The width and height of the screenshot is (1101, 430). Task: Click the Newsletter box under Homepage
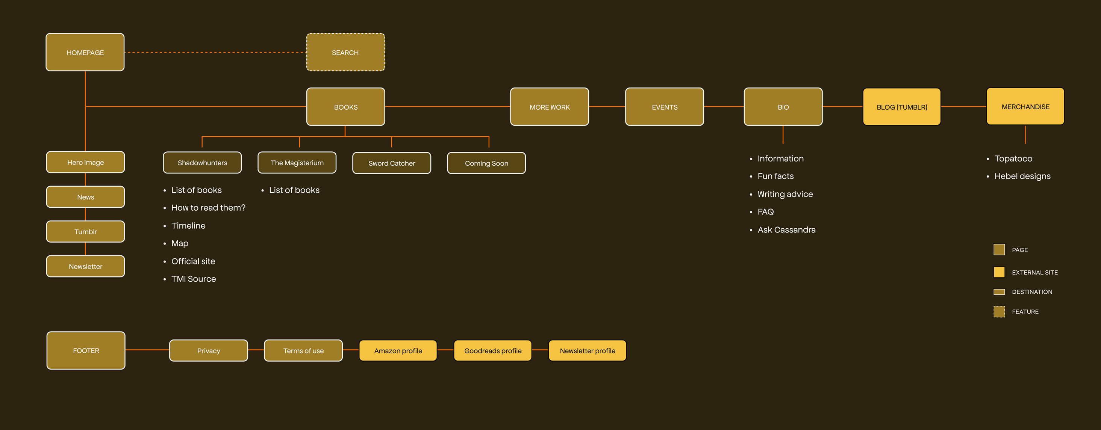click(x=85, y=266)
